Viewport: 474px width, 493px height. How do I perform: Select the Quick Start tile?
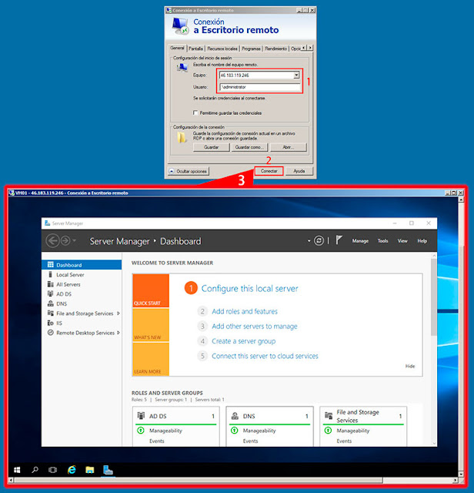151,290
